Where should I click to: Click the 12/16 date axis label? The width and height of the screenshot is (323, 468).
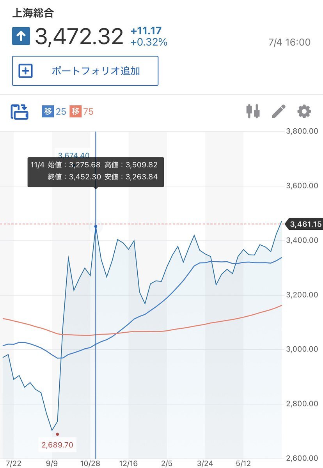click(x=129, y=463)
